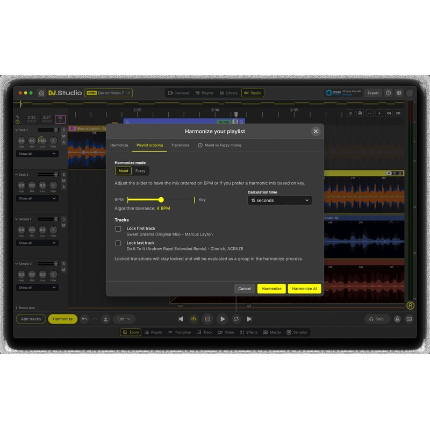The height and width of the screenshot is (430, 430).
Task: Switch to the Transitions tab
Action: (x=180, y=145)
